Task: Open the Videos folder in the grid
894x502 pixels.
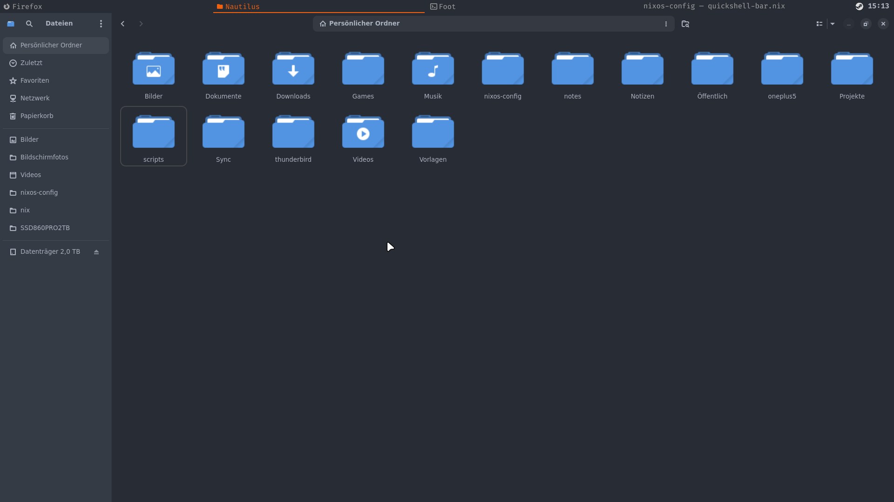Action: point(363,136)
